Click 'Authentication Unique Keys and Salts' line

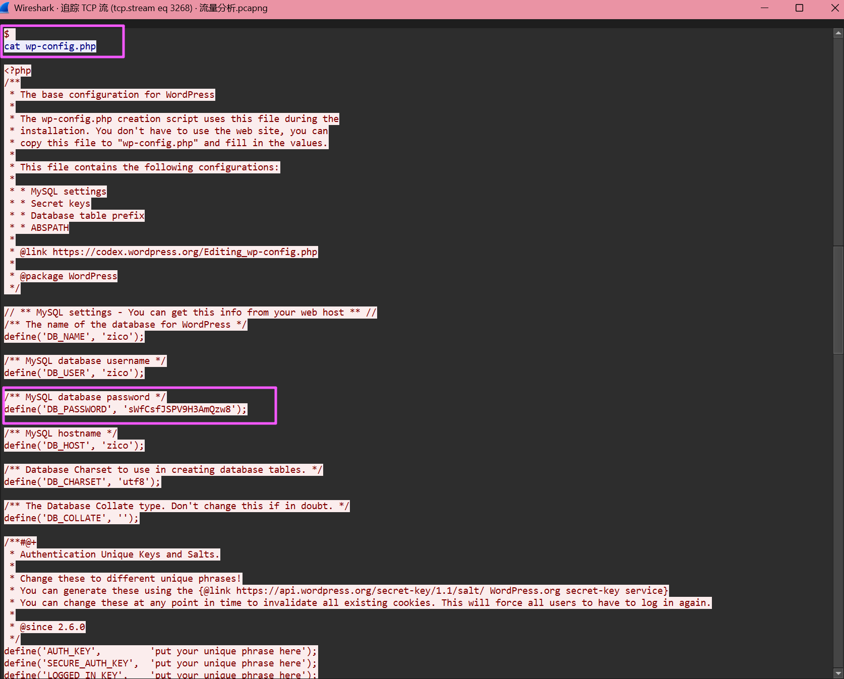coord(119,554)
